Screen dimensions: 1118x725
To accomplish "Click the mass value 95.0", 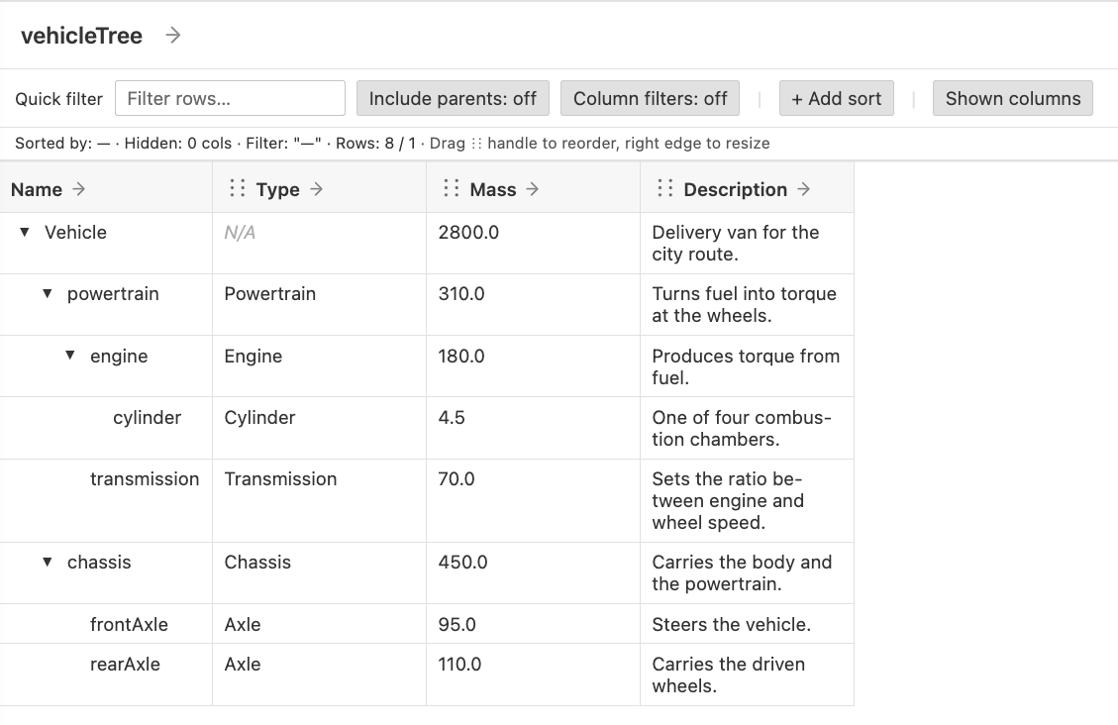I will (x=457, y=625).
